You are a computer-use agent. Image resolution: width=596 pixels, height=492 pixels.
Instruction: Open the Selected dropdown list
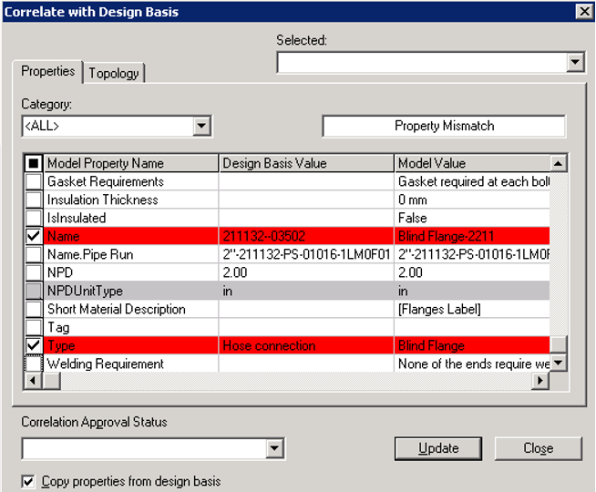tap(574, 62)
